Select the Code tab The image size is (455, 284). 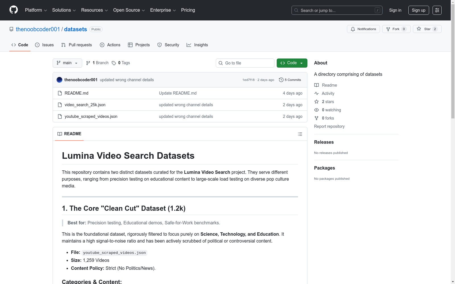pyautogui.click(x=20, y=45)
